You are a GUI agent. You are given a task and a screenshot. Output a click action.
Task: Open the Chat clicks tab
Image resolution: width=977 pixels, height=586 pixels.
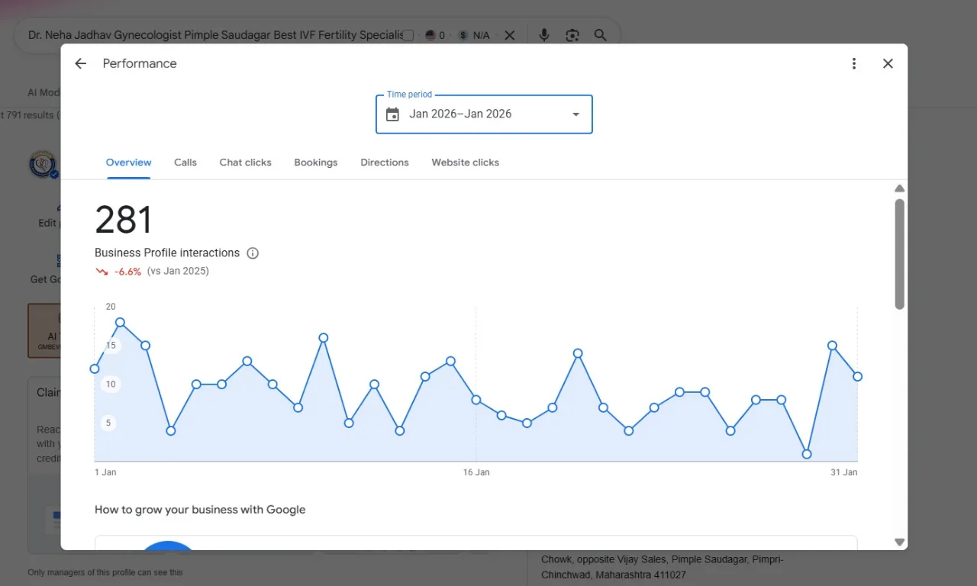pos(245,163)
